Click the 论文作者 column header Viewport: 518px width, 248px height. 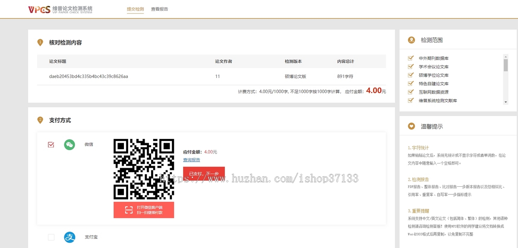tap(224, 61)
